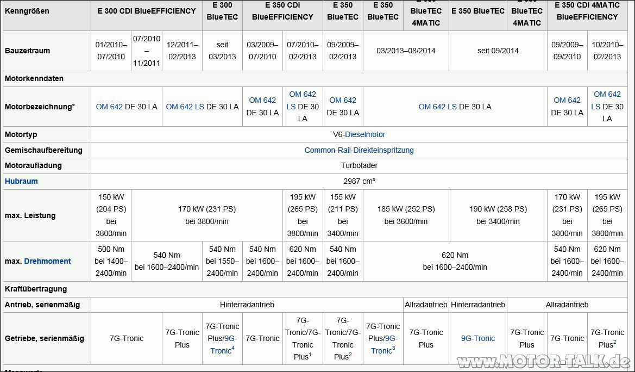Open the blue Hubraum row label link
Image resolution: width=635 pixels, height=372 pixels.
coord(21,181)
